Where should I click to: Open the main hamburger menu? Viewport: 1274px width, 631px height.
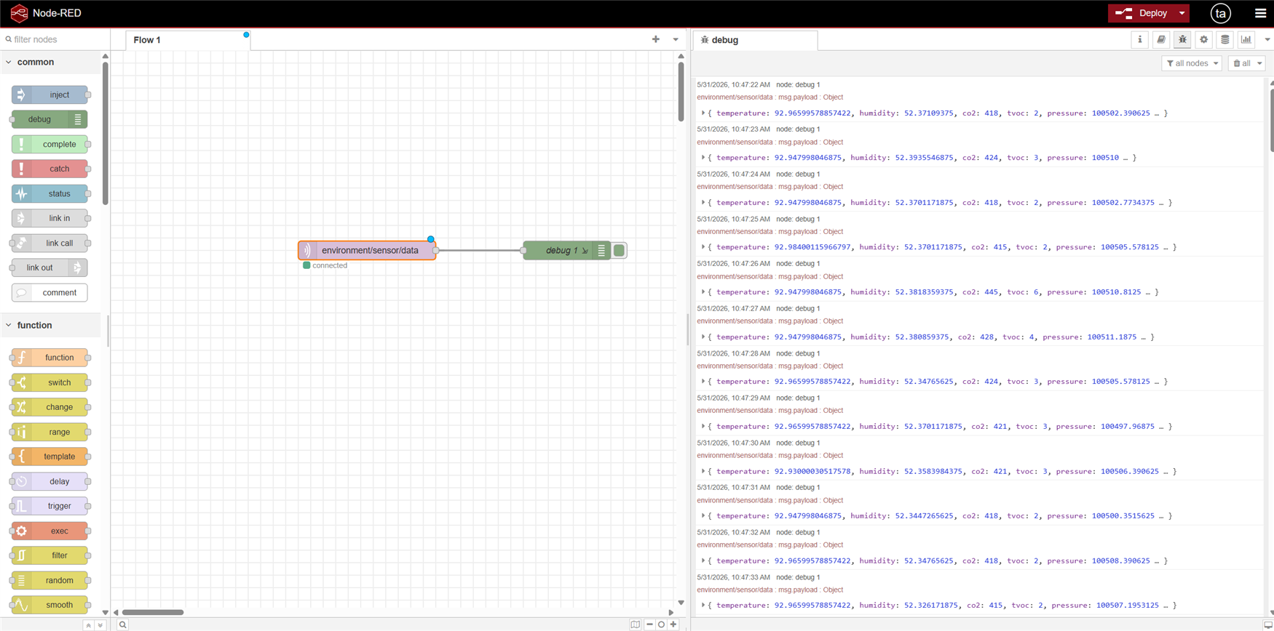click(x=1260, y=13)
